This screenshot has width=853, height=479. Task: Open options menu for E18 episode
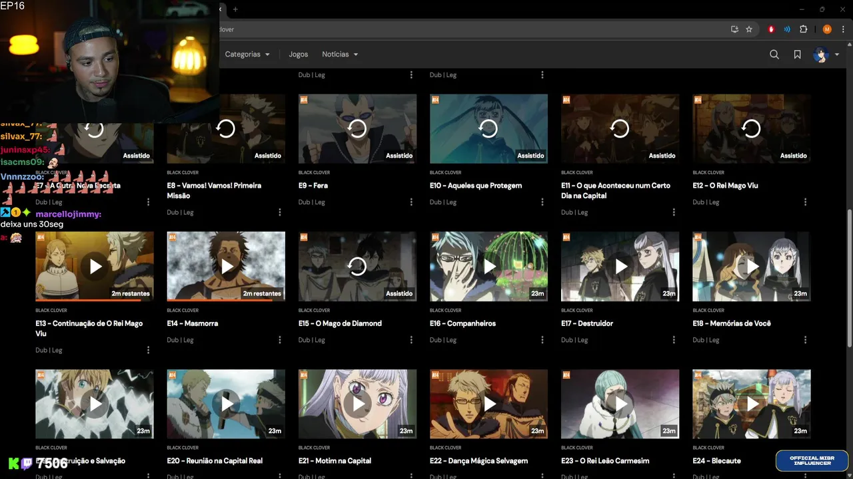pos(805,340)
